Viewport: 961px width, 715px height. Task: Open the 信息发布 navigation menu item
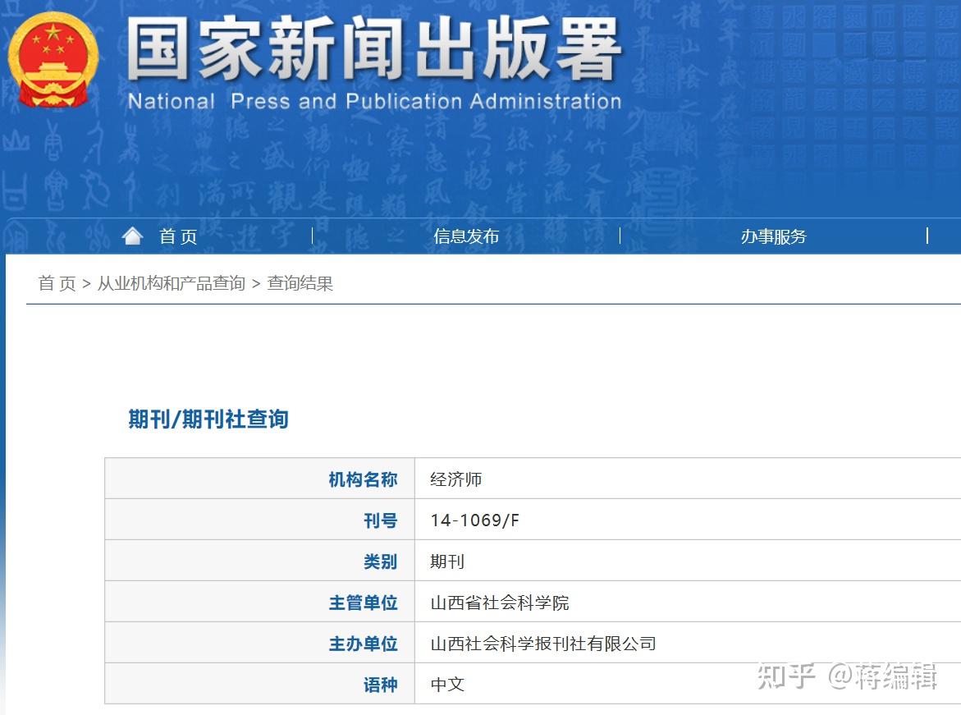click(x=466, y=236)
